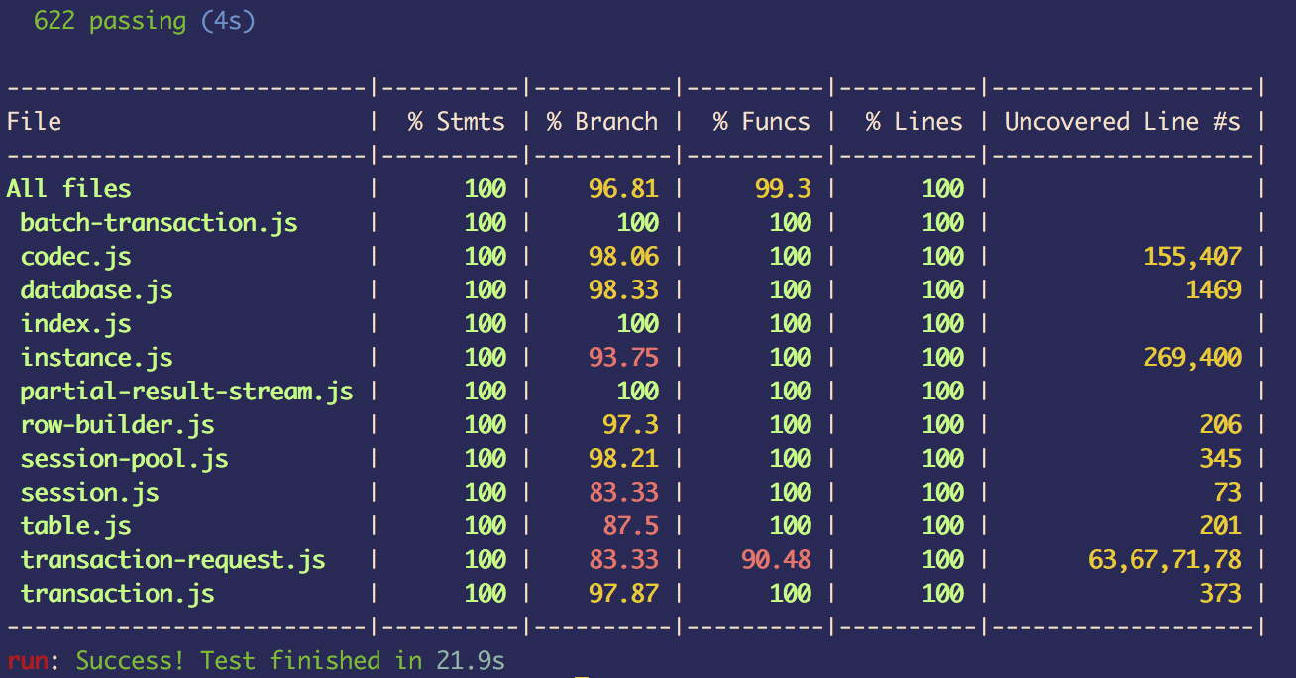Click the "% Funcs" column header
This screenshot has height=678, width=1296.
pyautogui.click(x=761, y=122)
